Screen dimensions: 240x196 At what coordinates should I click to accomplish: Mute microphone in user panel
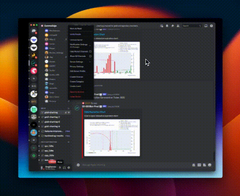click(60, 167)
